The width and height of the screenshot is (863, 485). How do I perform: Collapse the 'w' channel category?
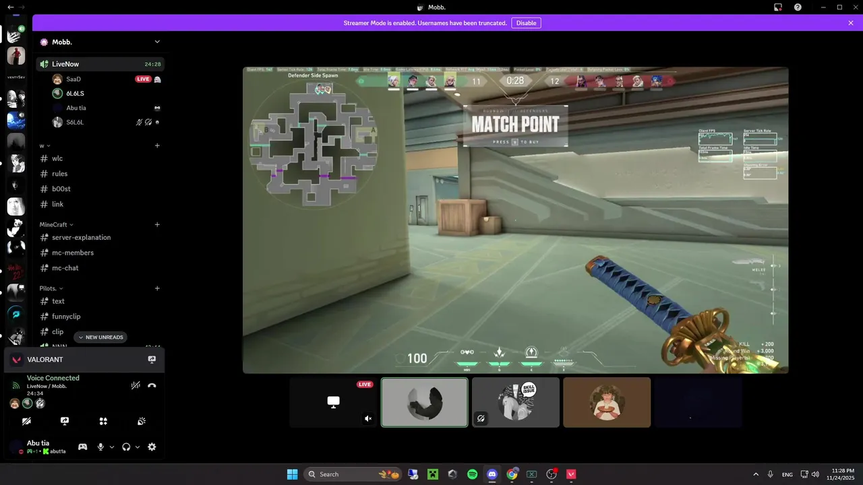point(44,145)
